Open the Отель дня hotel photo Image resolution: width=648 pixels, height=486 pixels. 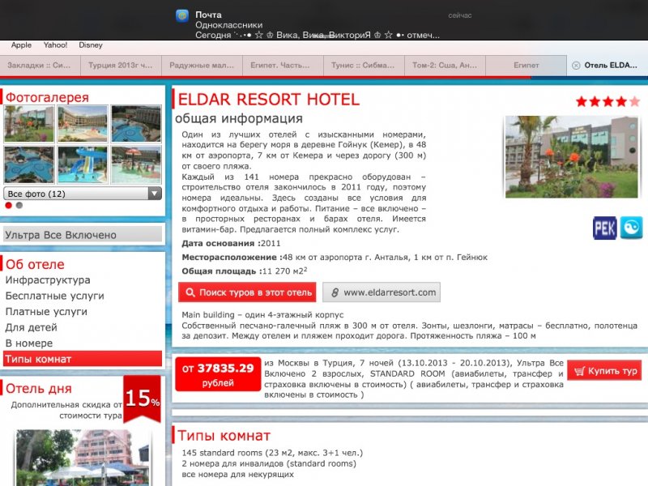(x=83, y=458)
